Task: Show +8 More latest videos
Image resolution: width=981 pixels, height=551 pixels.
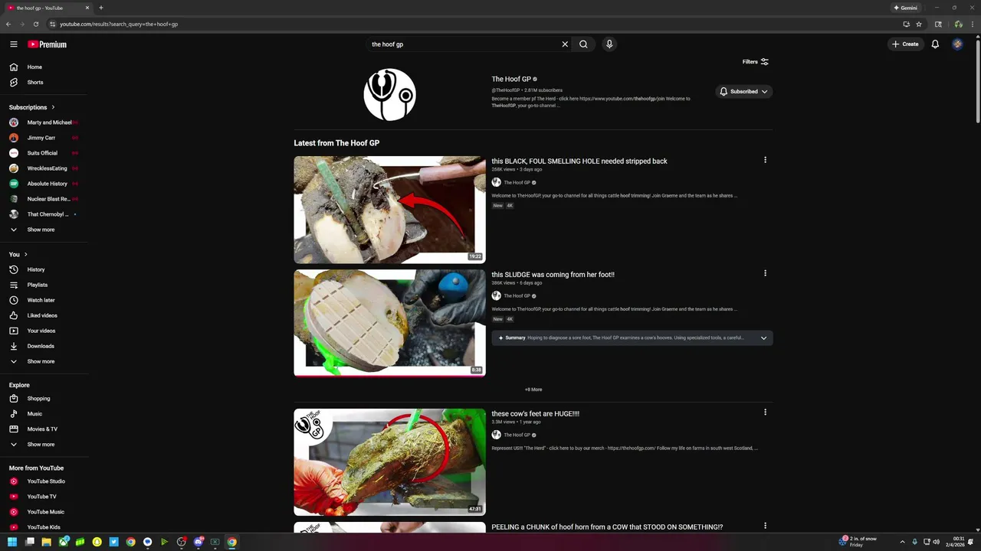Action: click(x=533, y=390)
